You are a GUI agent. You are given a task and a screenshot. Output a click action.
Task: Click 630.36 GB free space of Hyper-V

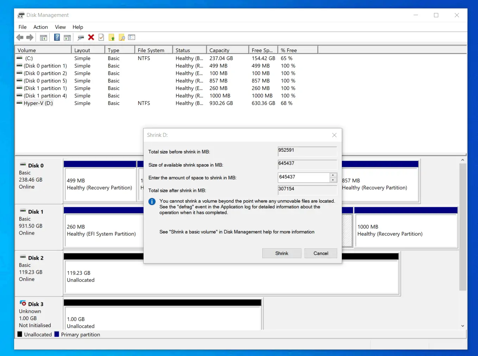click(x=263, y=103)
